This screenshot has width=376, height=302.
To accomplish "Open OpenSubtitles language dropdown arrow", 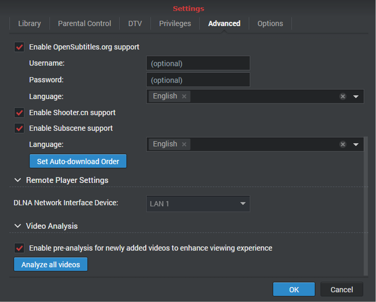I will coord(356,97).
